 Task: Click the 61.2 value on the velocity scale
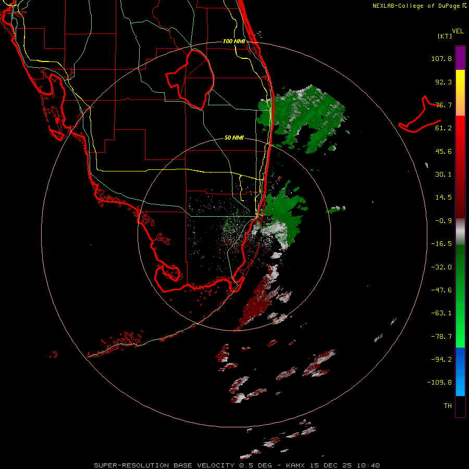pyautogui.click(x=443, y=128)
